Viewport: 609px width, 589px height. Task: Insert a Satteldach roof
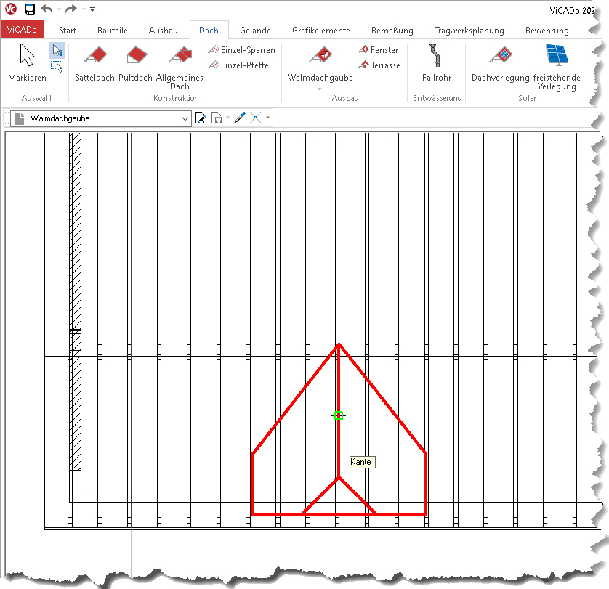point(94,62)
